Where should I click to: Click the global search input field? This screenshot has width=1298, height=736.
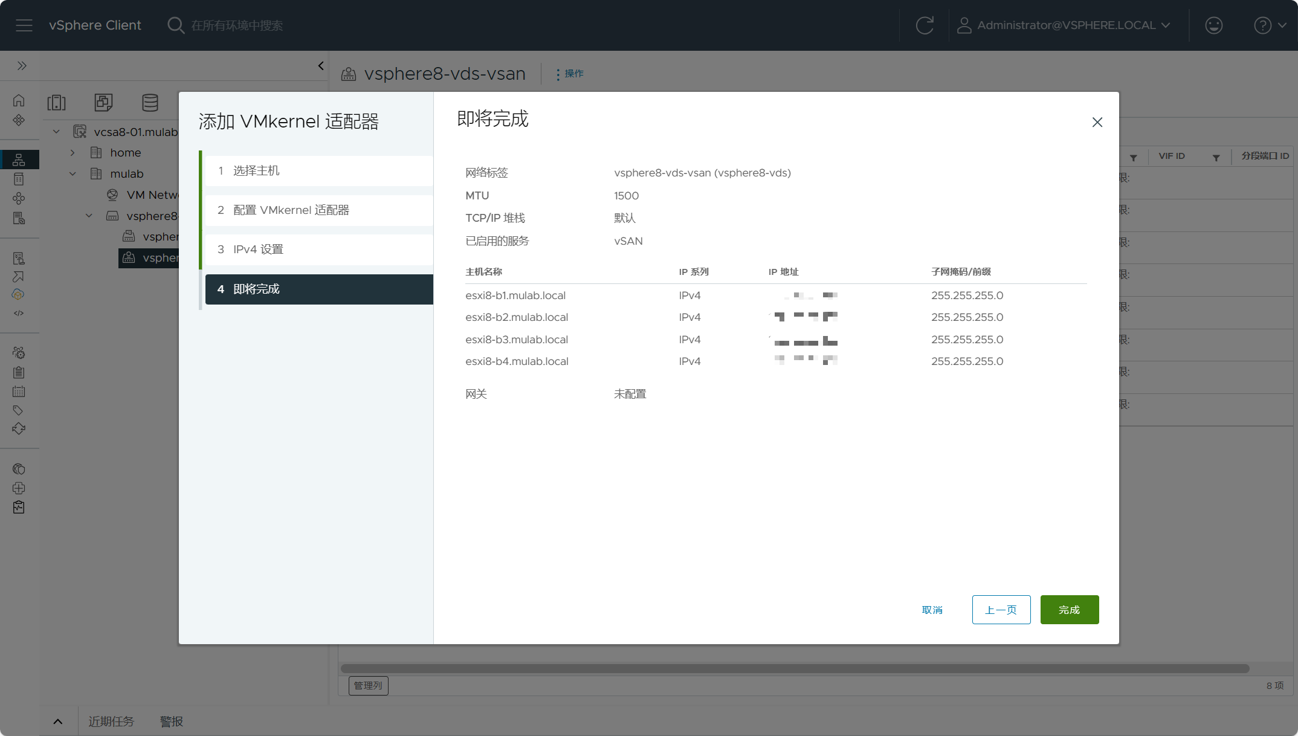tap(236, 25)
